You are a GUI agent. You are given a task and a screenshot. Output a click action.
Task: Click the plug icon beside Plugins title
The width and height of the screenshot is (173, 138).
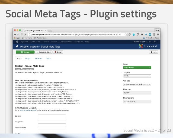(17, 46)
